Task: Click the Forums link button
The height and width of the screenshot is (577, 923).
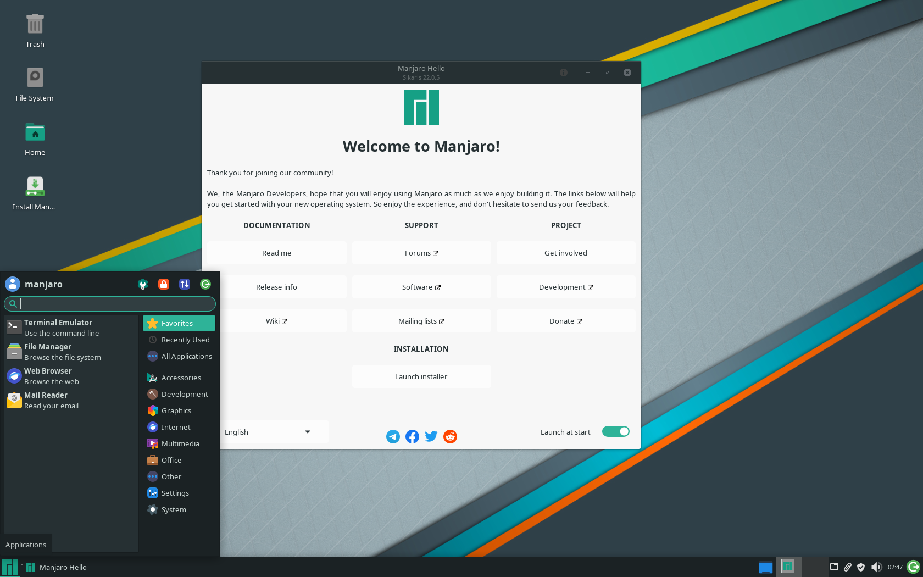Action: pyautogui.click(x=421, y=253)
